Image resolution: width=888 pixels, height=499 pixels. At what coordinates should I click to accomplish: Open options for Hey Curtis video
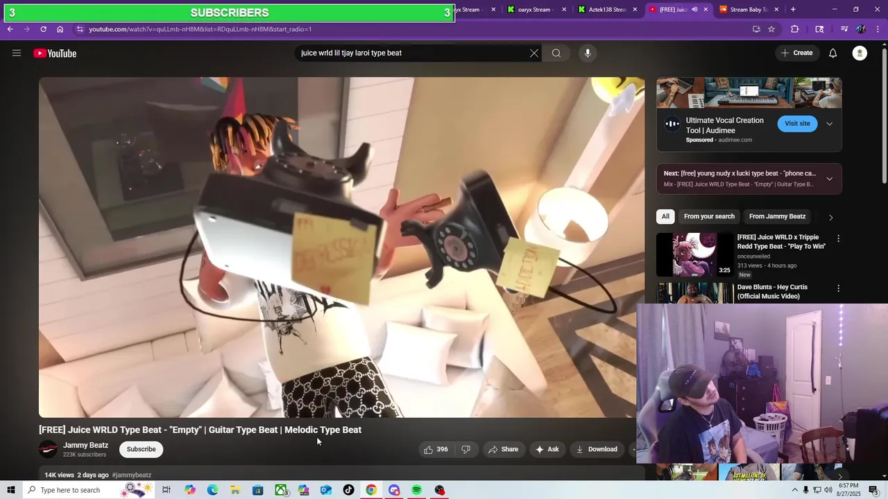coord(838,288)
